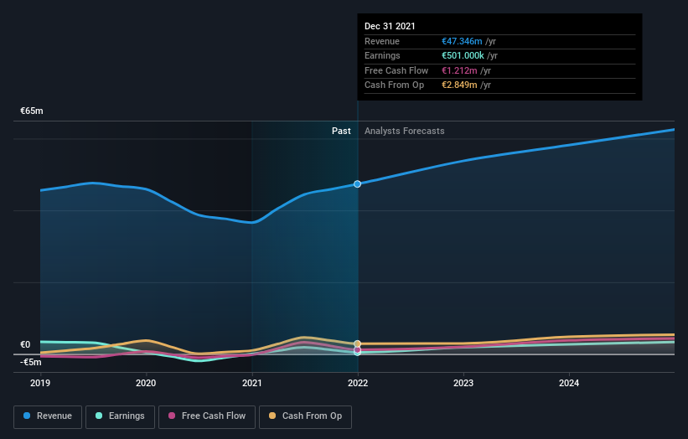Click the €65m y-axis label
The width and height of the screenshot is (688, 439).
[32, 111]
